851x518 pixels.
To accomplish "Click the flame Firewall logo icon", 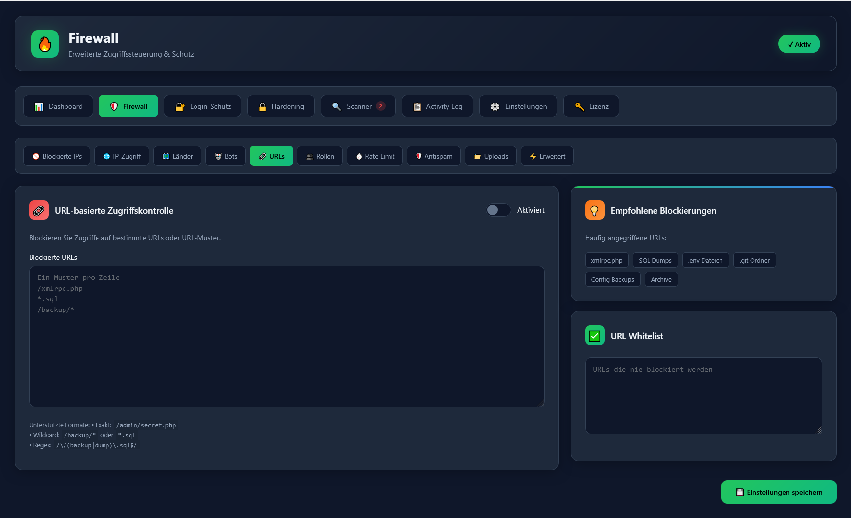I will pos(44,44).
